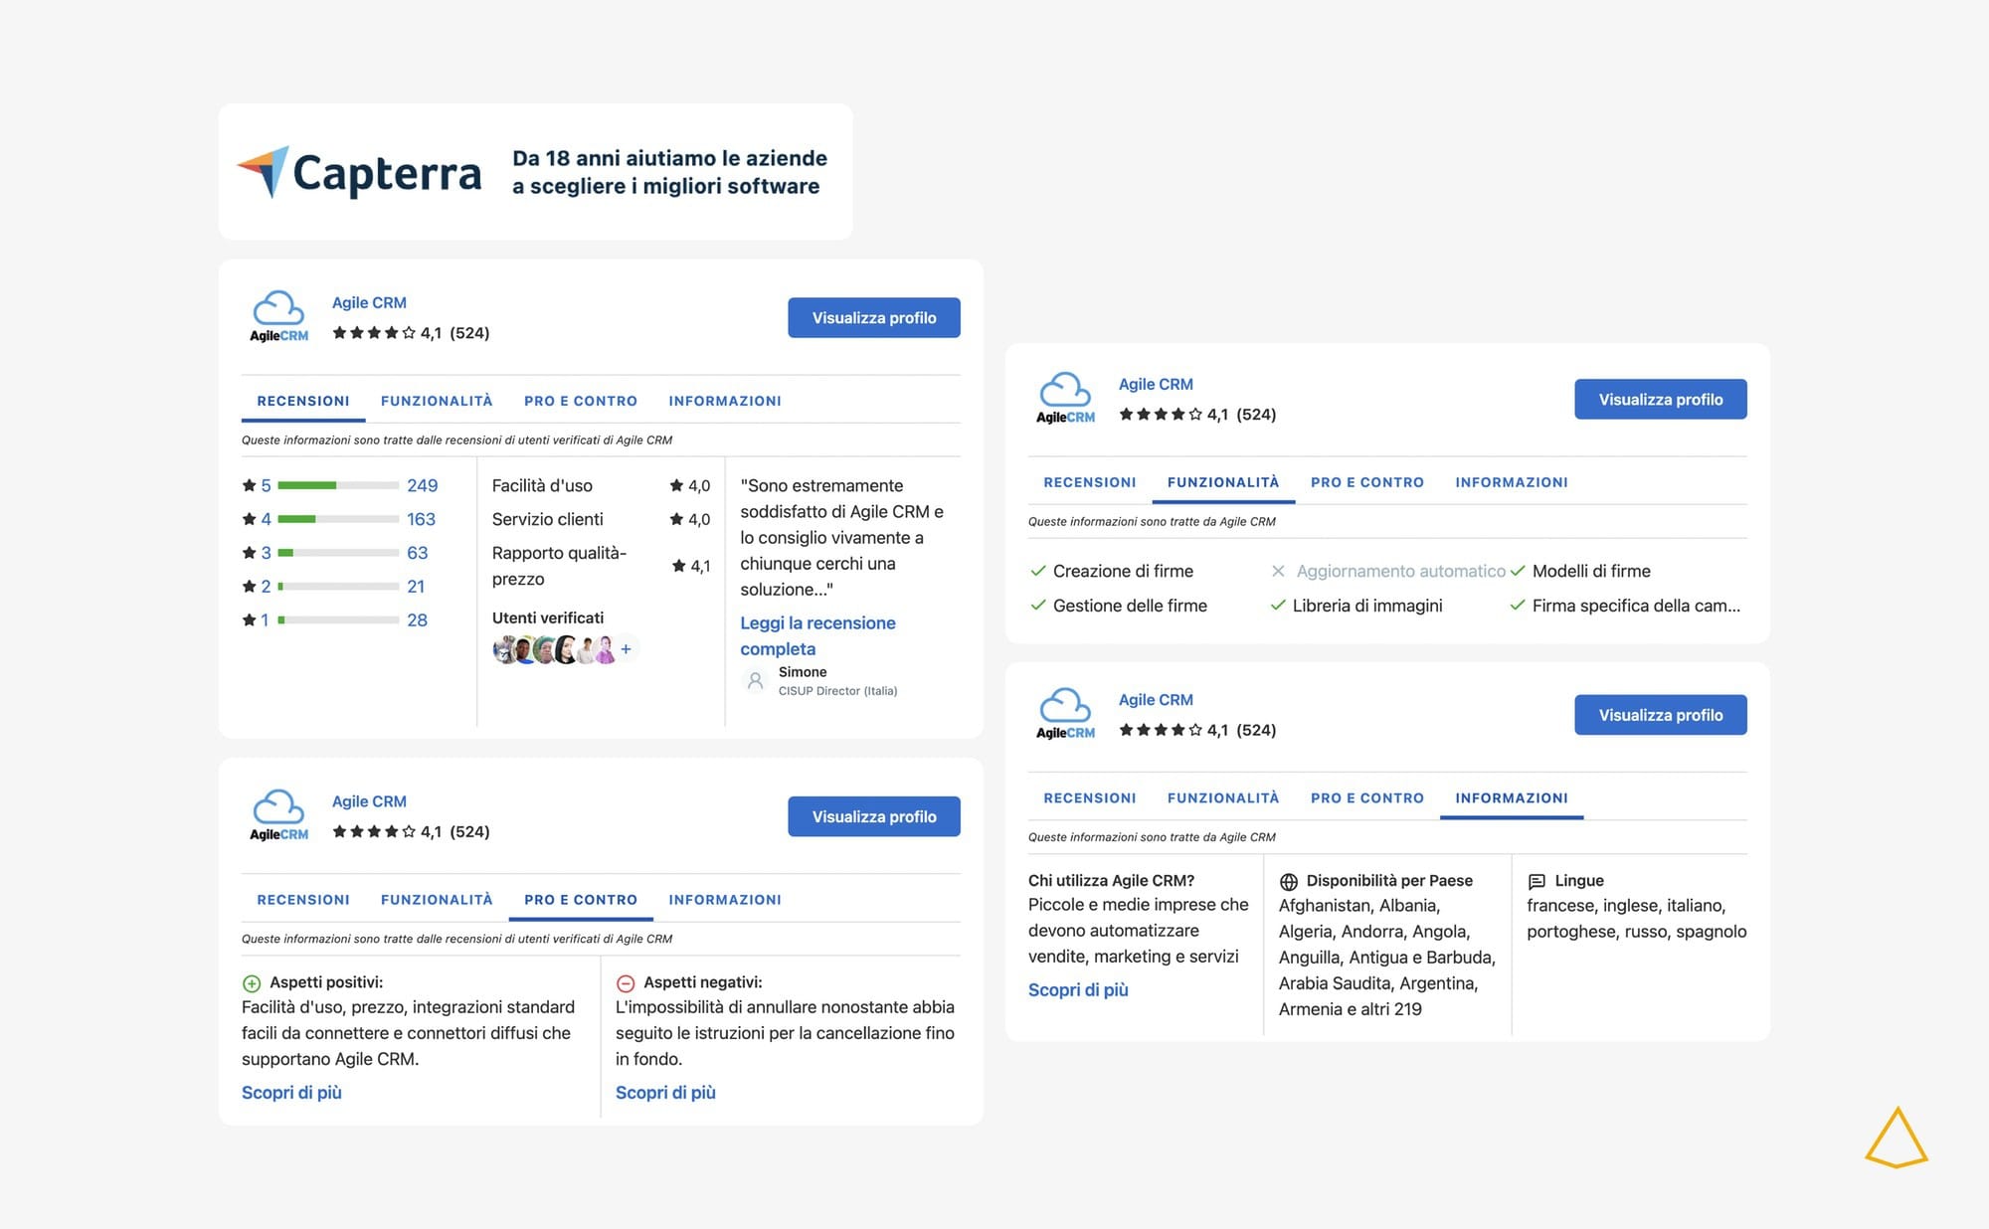1989x1229 pixels.
Task: Open Pro e contro tab in top-left card
Action: click(581, 401)
